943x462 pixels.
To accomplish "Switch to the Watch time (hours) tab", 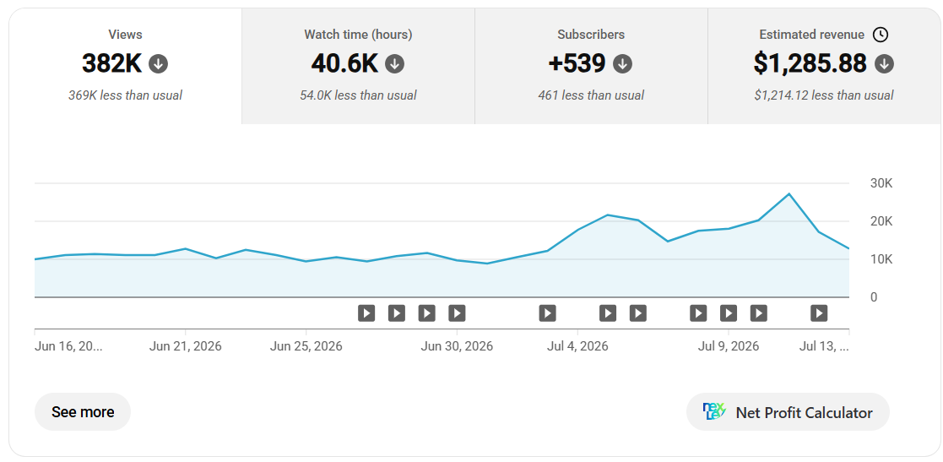I will pyautogui.click(x=359, y=66).
